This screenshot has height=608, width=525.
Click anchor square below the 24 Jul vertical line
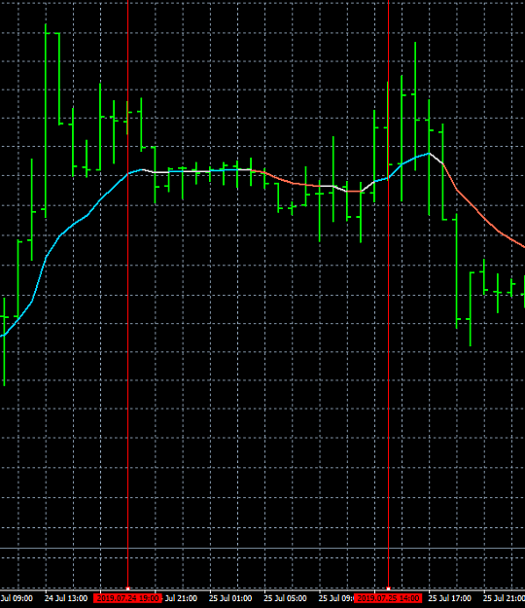[x=128, y=589]
